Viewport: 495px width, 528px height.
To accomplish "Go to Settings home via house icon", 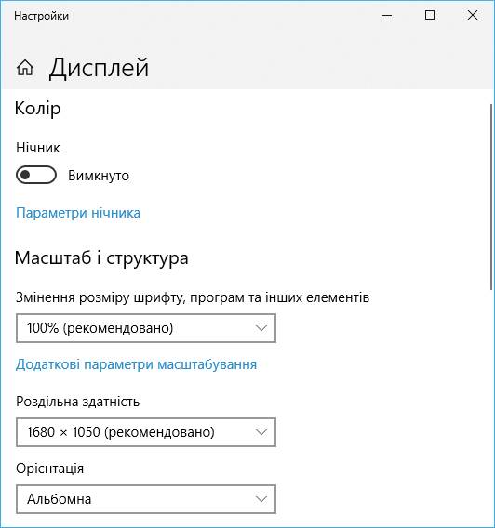I will (x=25, y=68).
